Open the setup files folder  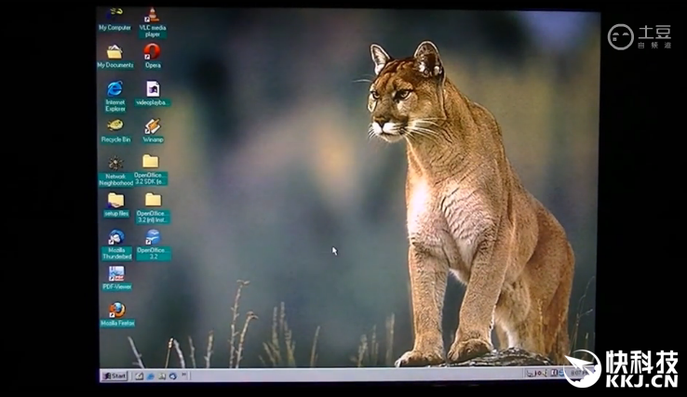[115, 200]
